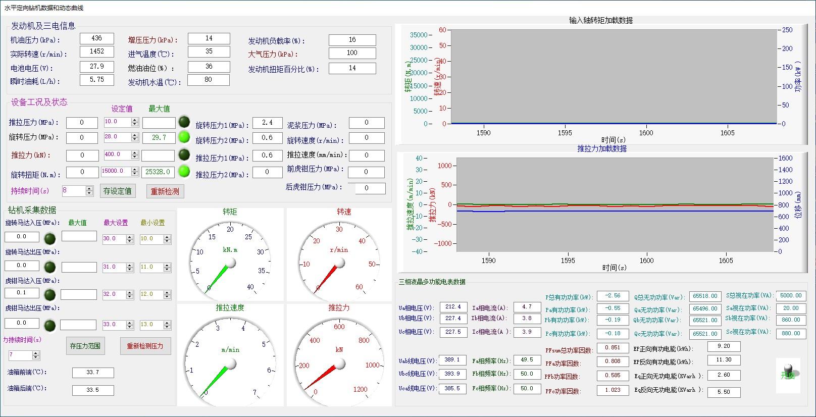816x417 pixels.
Task: Decrease 旋转压力 setpoint with down arrow
Action: [135, 139]
